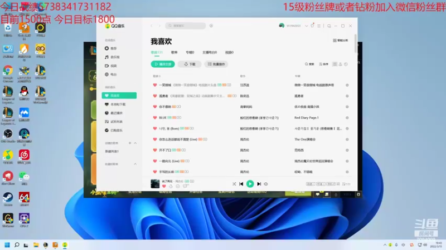
Task: Open the 排序 sort dropdown
Action: [324, 64]
